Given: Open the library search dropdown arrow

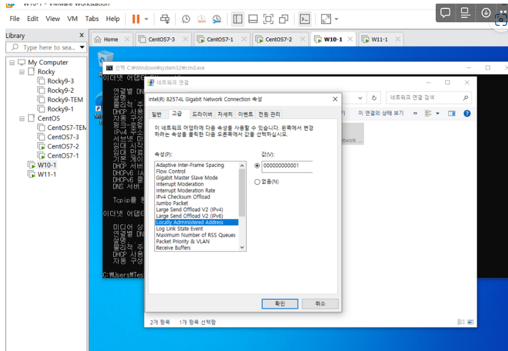Looking at the screenshot, I should point(83,48).
